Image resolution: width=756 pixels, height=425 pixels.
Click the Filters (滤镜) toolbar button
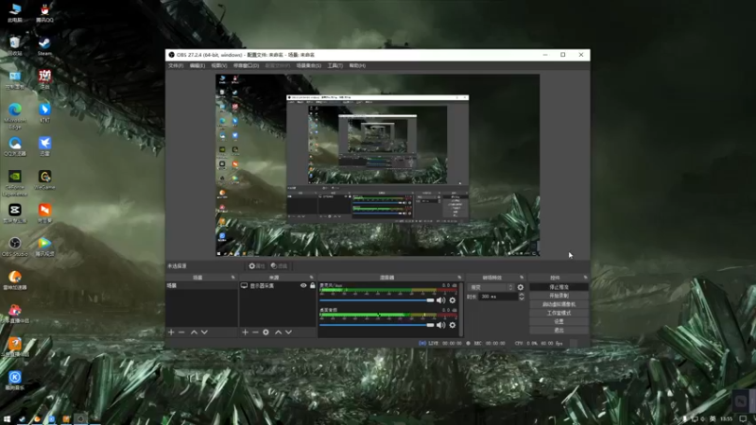(x=279, y=266)
